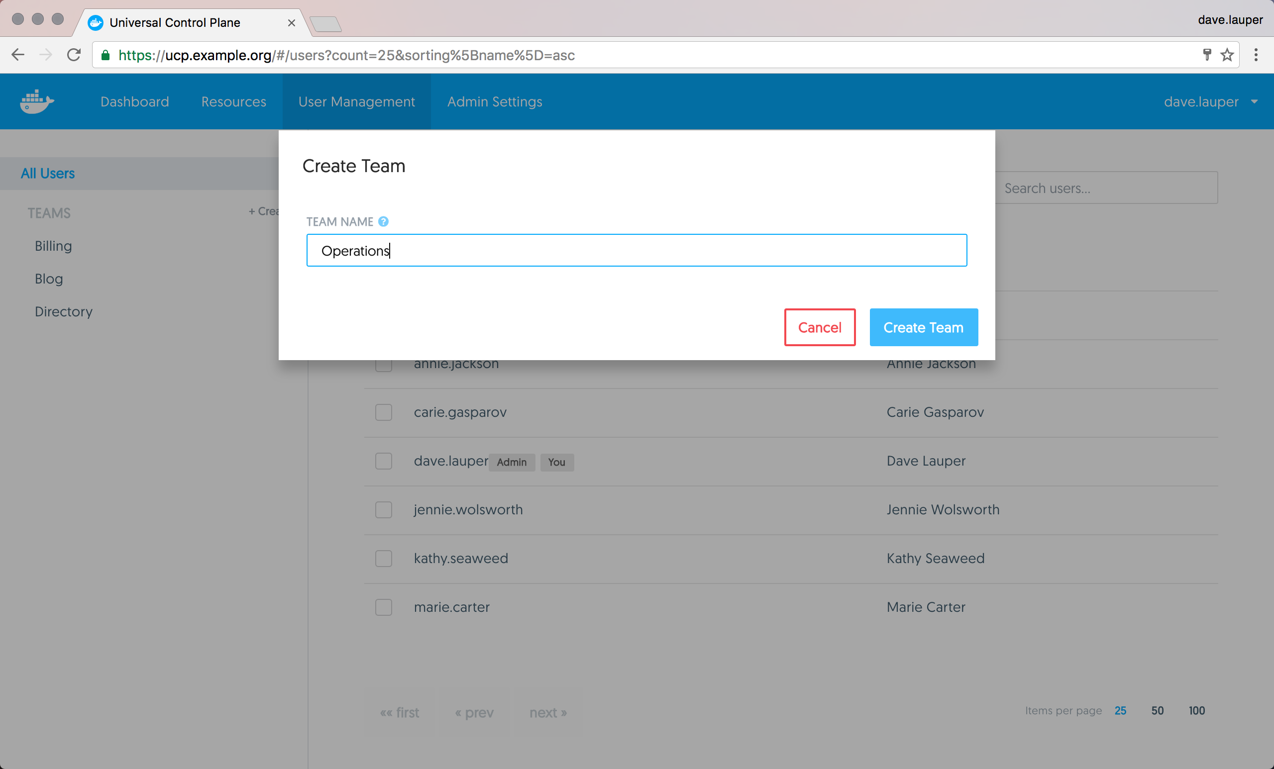Click the browser back arrow
This screenshot has height=769, width=1274.
click(x=18, y=55)
